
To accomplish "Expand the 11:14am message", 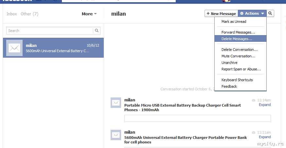I will [x=265, y=105].
